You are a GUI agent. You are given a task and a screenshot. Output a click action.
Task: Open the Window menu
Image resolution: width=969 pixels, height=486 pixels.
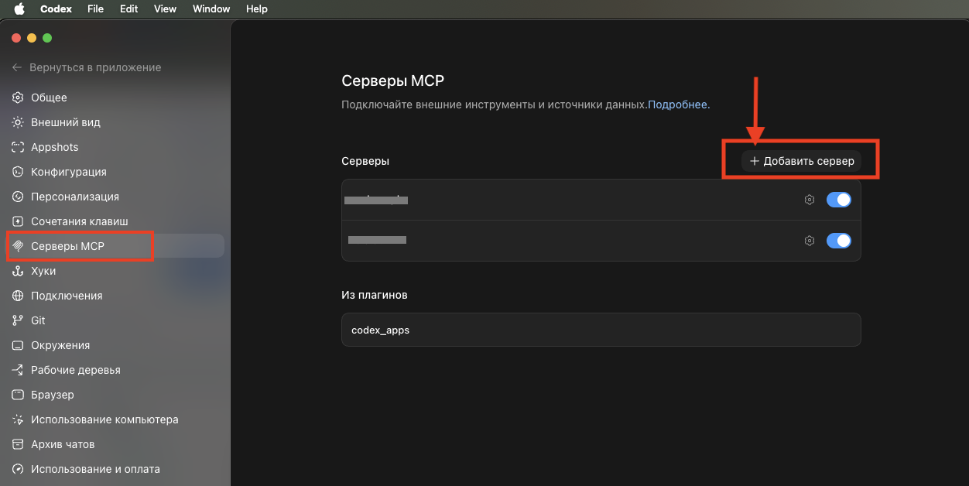pos(211,9)
